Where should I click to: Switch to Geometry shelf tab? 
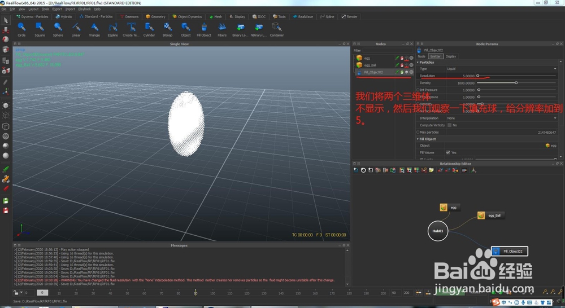tap(155, 16)
